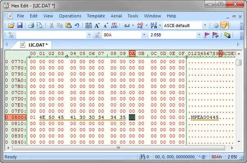Click the clock icon in toolbar
The height and width of the screenshot is (163, 247).
coord(216,26)
